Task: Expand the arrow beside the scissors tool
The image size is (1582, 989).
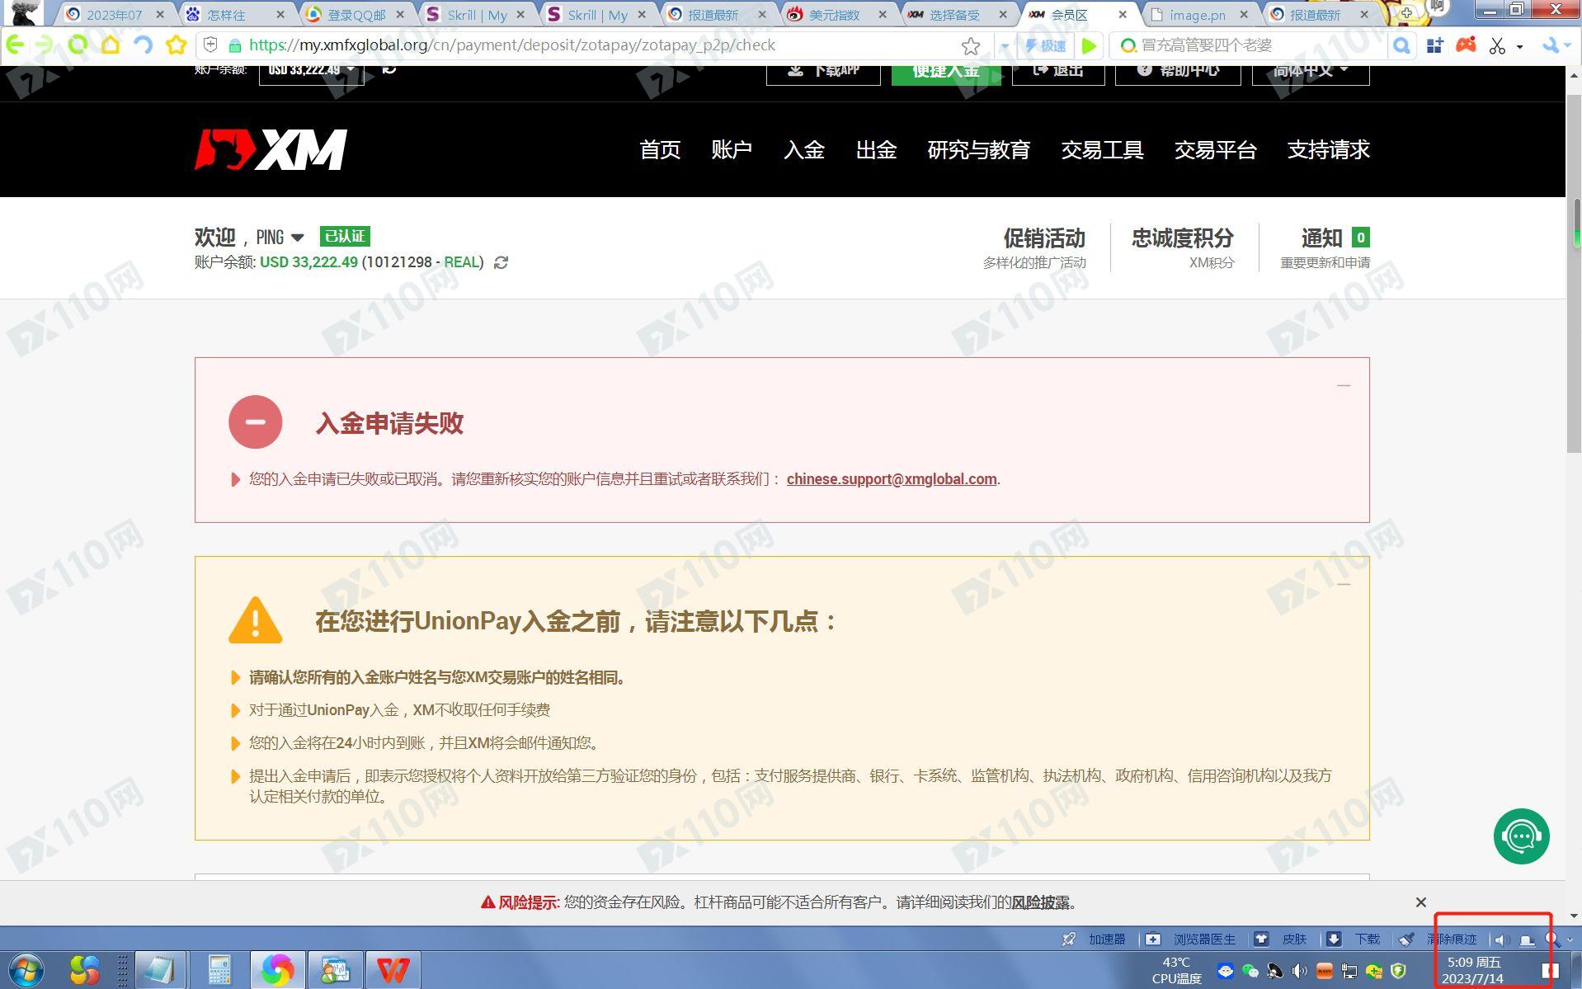Action: (1519, 47)
